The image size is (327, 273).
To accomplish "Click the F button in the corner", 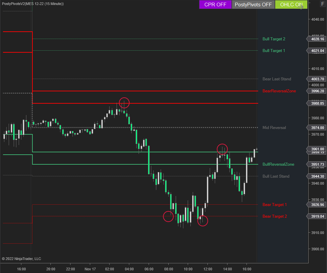I will tap(323, 4).
